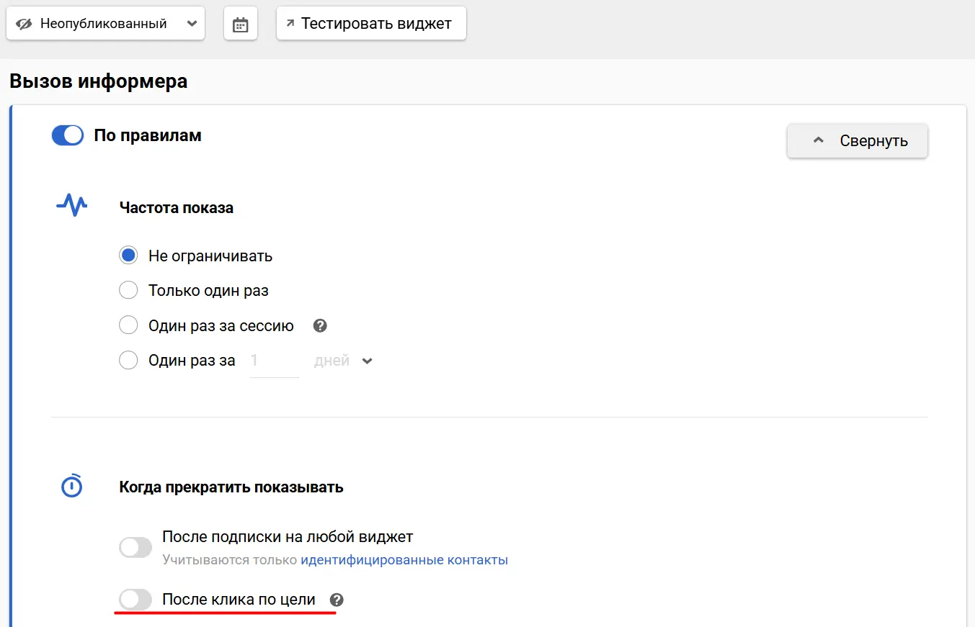This screenshot has height=627, width=975.
Task: Click the crossed-eye icon beside Неопубликованный
Action: pyautogui.click(x=24, y=24)
